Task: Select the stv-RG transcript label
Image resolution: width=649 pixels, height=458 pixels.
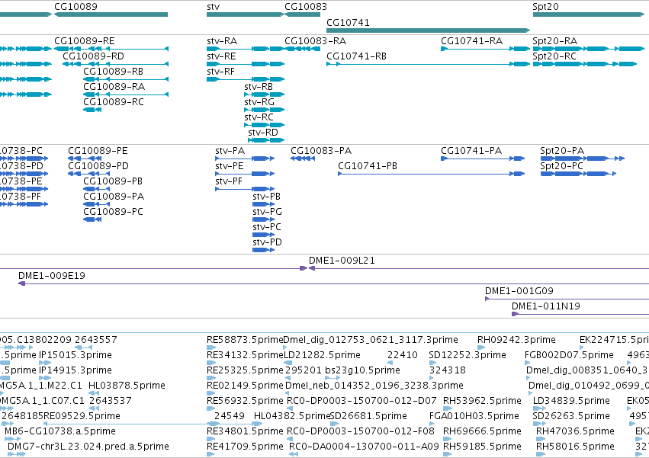Action: pyautogui.click(x=259, y=102)
